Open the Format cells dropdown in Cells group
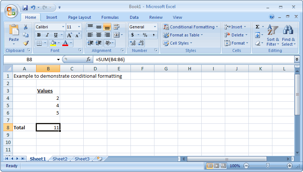 pos(236,43)
